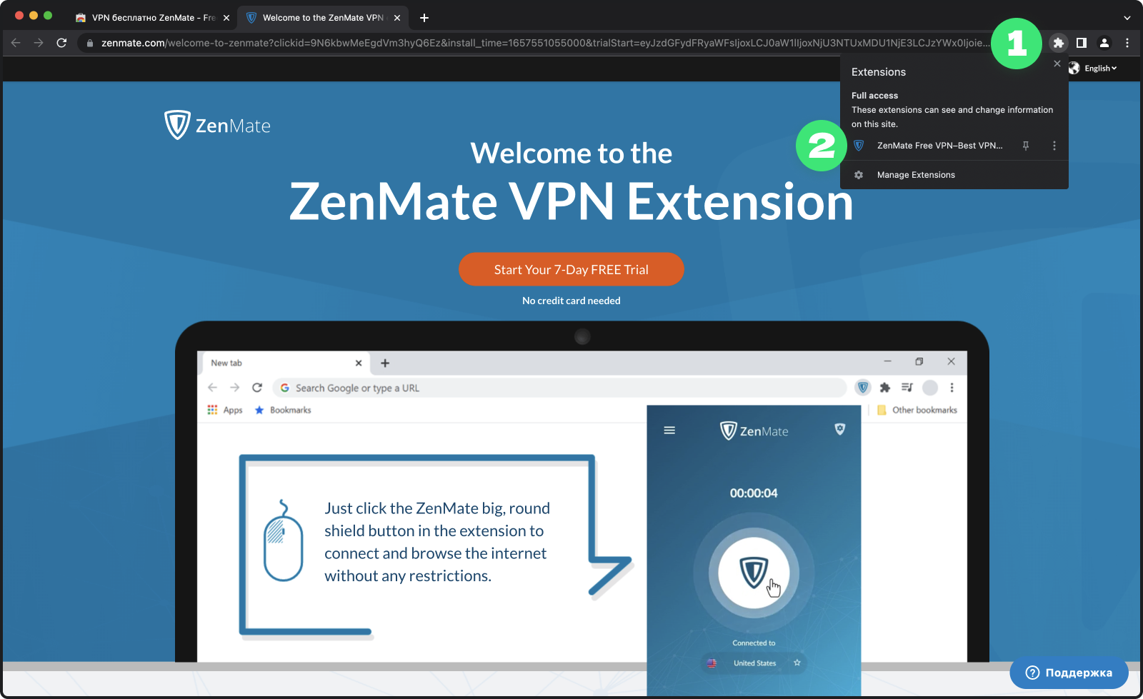Click the illustrated Search Google or type a URL bar

click(561, 388)
